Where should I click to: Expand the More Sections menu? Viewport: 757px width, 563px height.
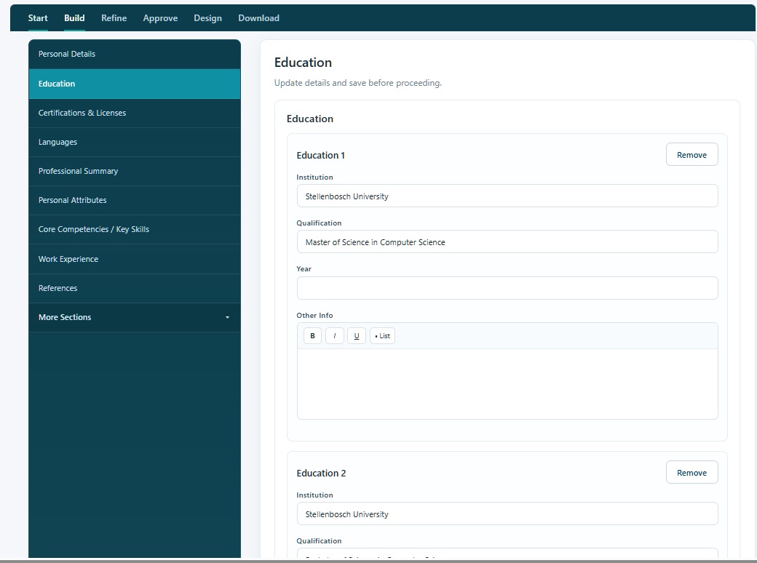click(x=134, y=317)
